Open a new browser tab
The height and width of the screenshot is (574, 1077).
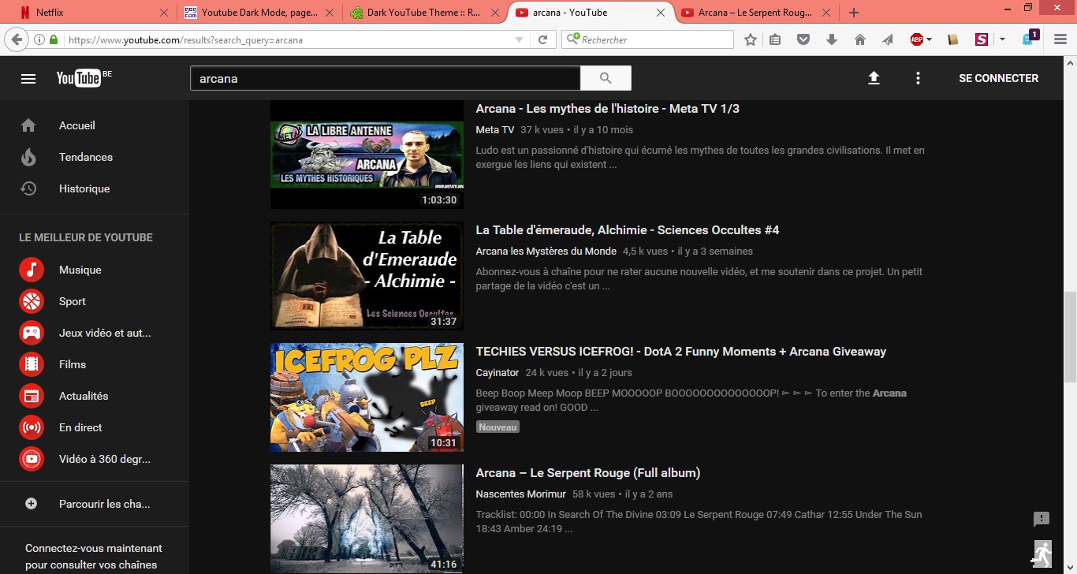[854, 13]
